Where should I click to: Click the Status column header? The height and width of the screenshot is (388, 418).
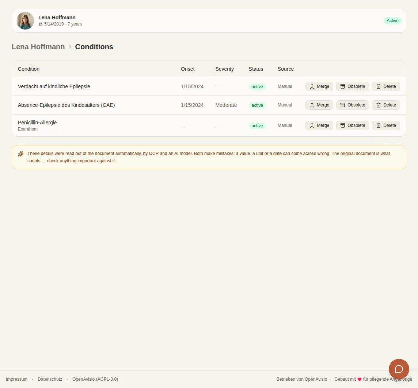point(256,69)
